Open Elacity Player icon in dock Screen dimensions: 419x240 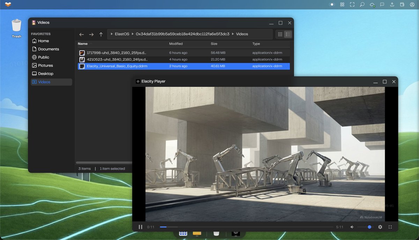pyautogui.click(x=236, y=233)
